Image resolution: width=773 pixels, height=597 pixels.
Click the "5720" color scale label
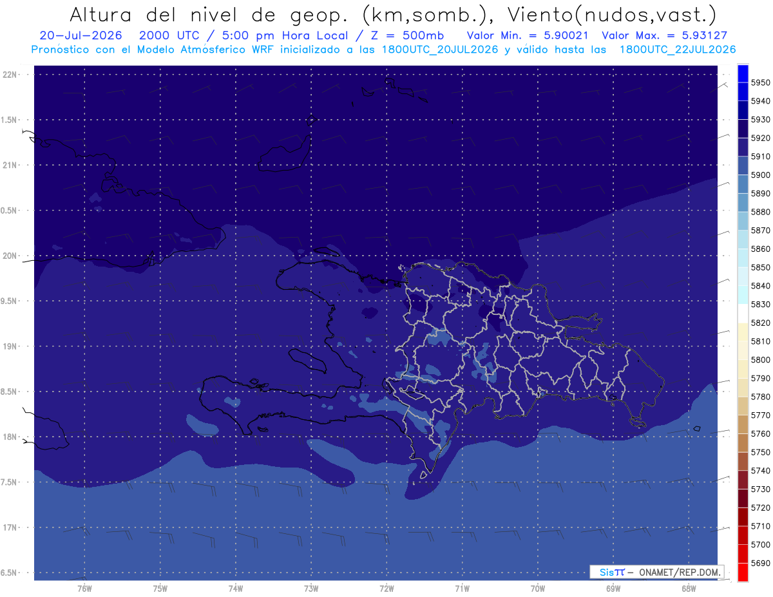point(760,508)
